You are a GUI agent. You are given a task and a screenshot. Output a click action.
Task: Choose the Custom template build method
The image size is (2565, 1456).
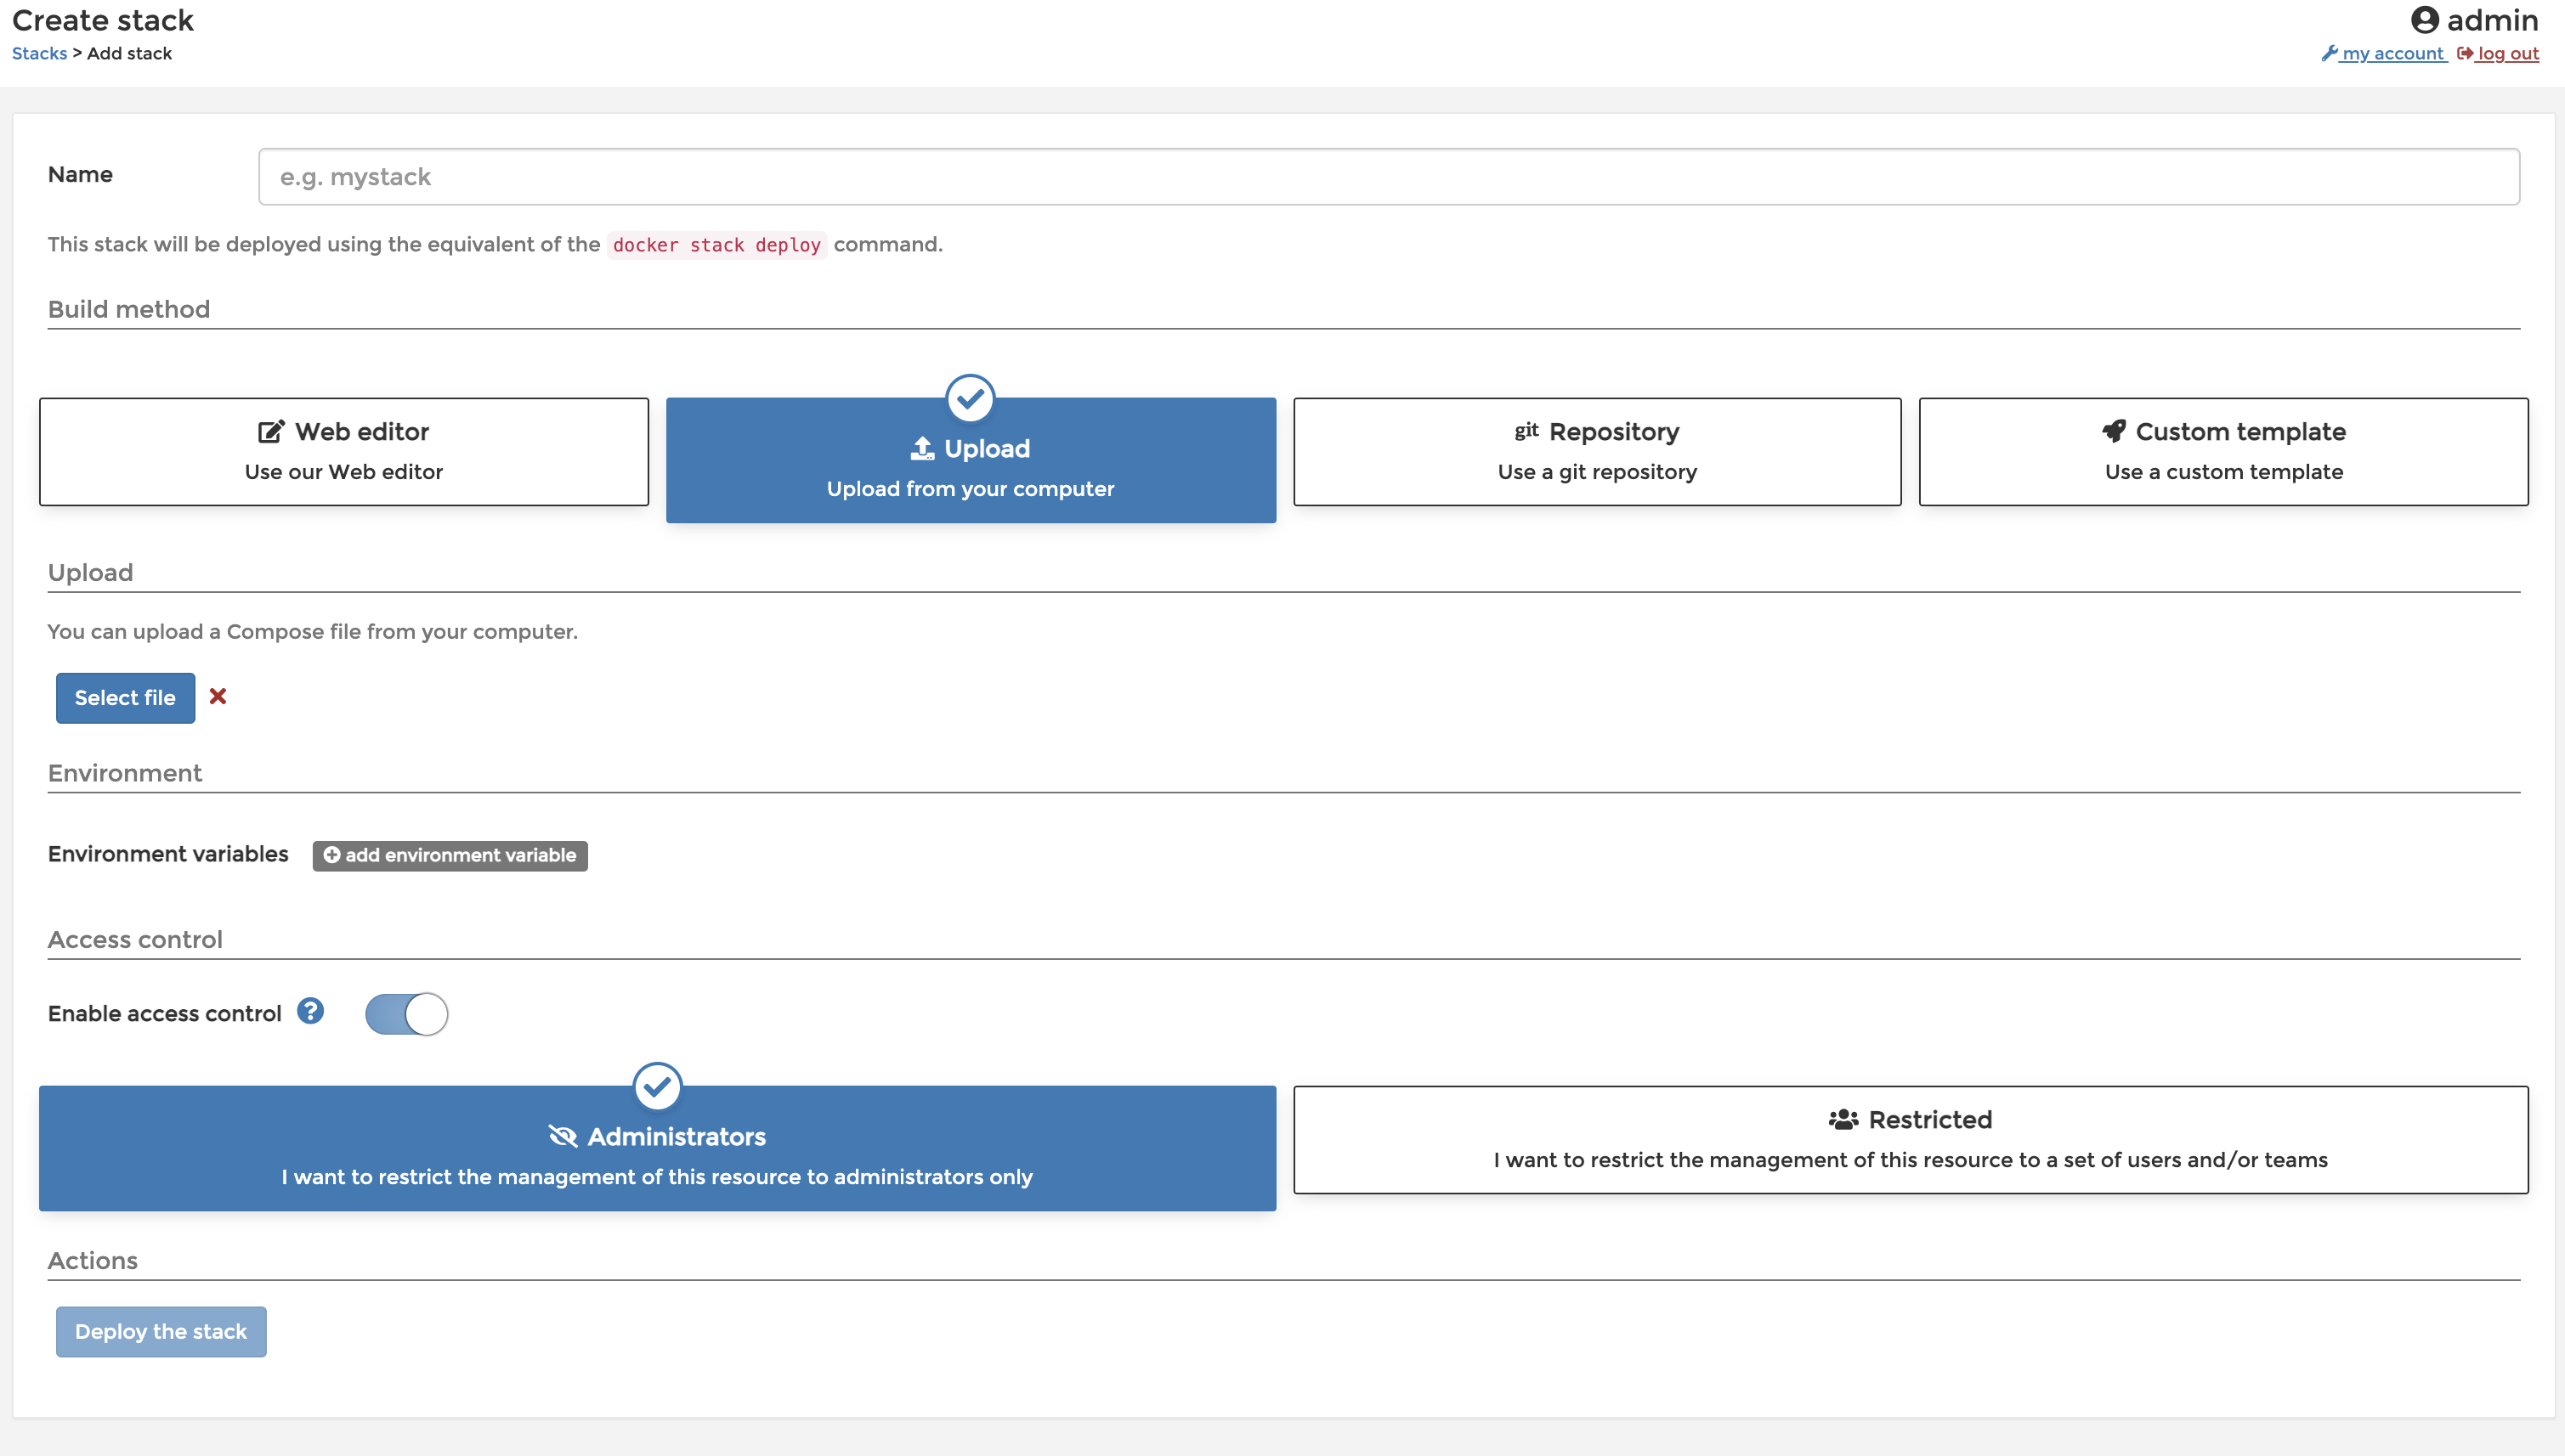point(2222,452)
